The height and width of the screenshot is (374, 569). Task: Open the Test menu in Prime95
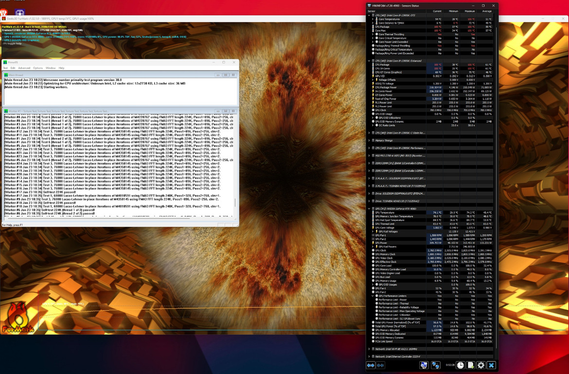(x=5, y=68)
